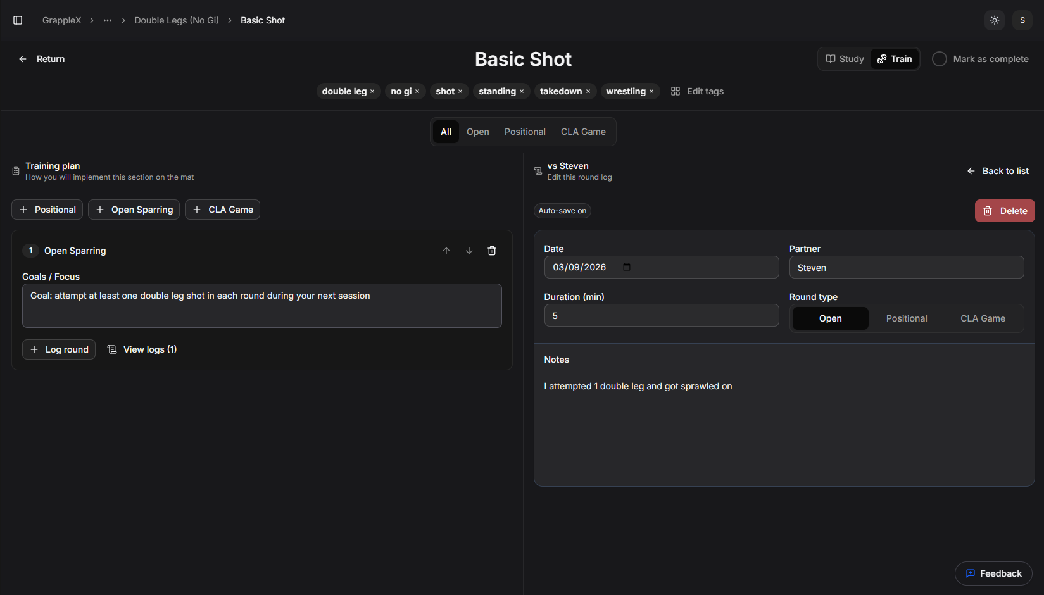This screenshot has height=595, width=1044.
Task: Toggle the sidebar panel icon
Action: tap(18, 20)
